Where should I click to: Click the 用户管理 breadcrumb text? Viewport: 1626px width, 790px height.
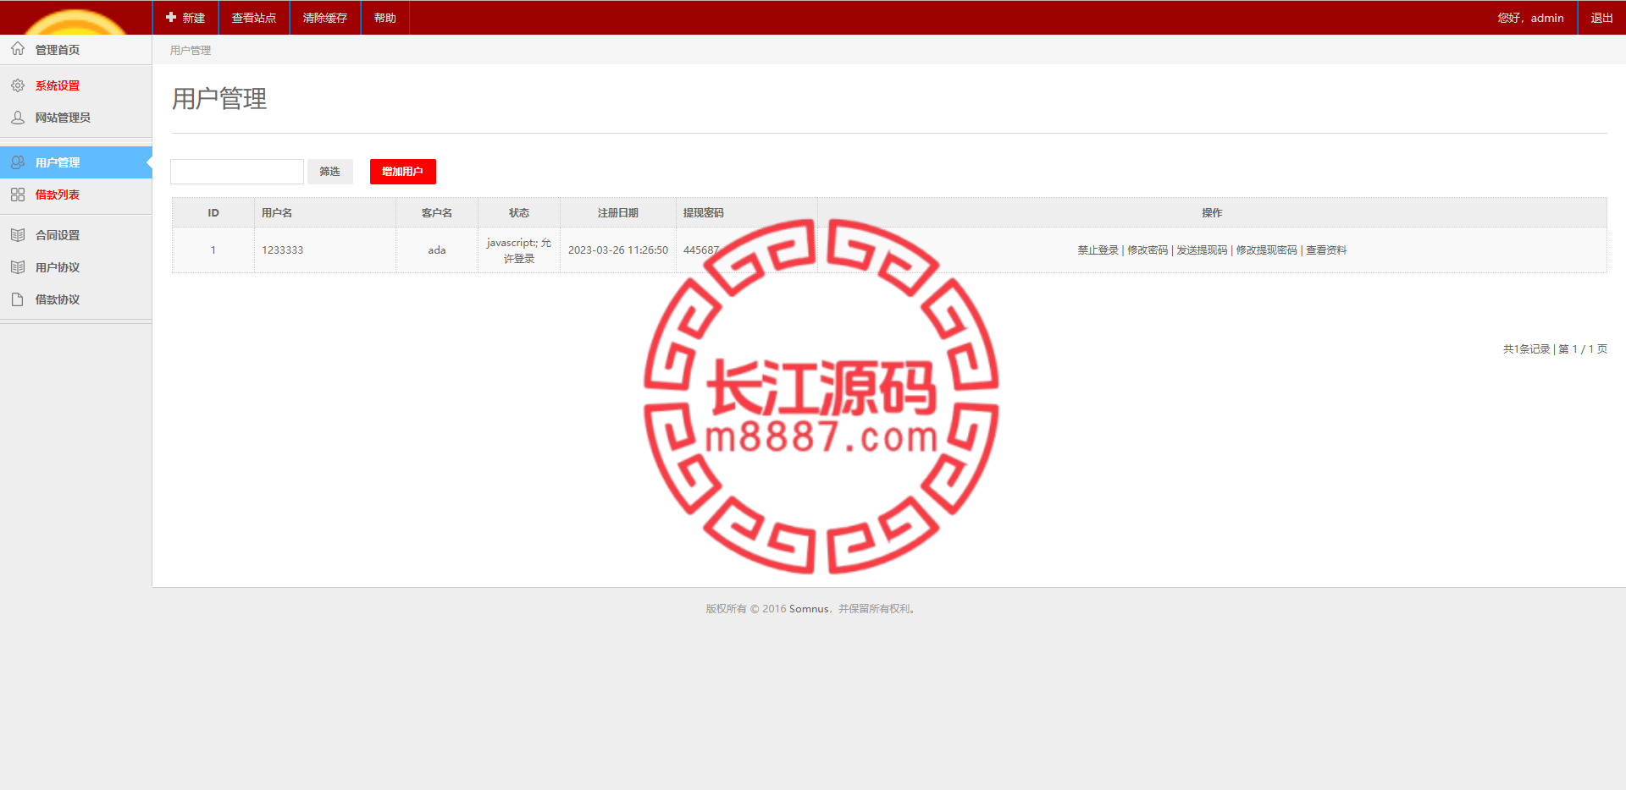(191, 51)
